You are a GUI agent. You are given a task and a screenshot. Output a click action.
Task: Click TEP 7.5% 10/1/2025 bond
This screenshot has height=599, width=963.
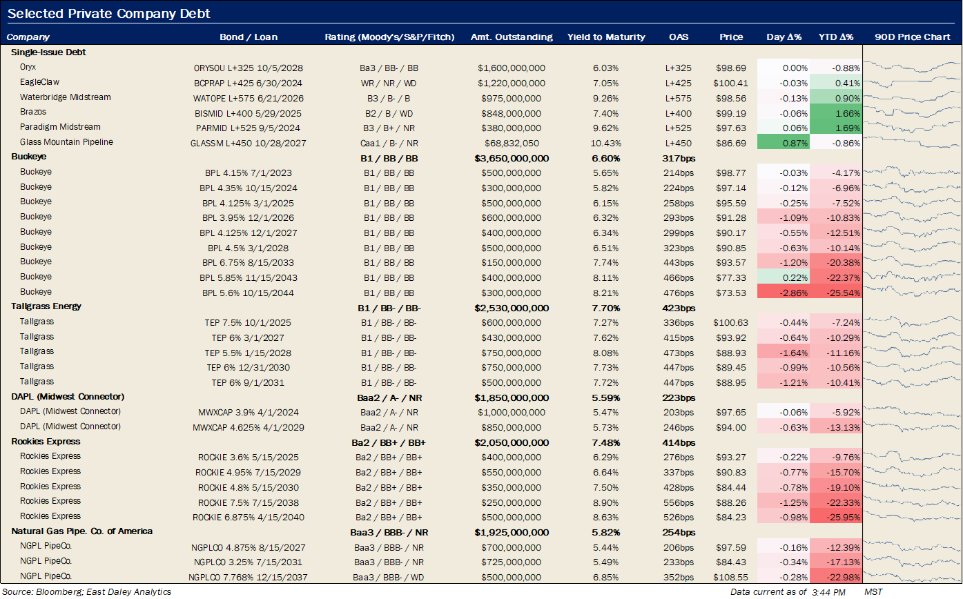pyautogui.click(x=249, y=322)
